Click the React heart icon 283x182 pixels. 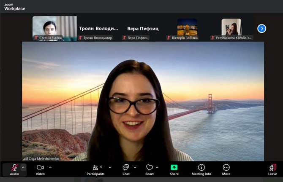pos(150,169)
